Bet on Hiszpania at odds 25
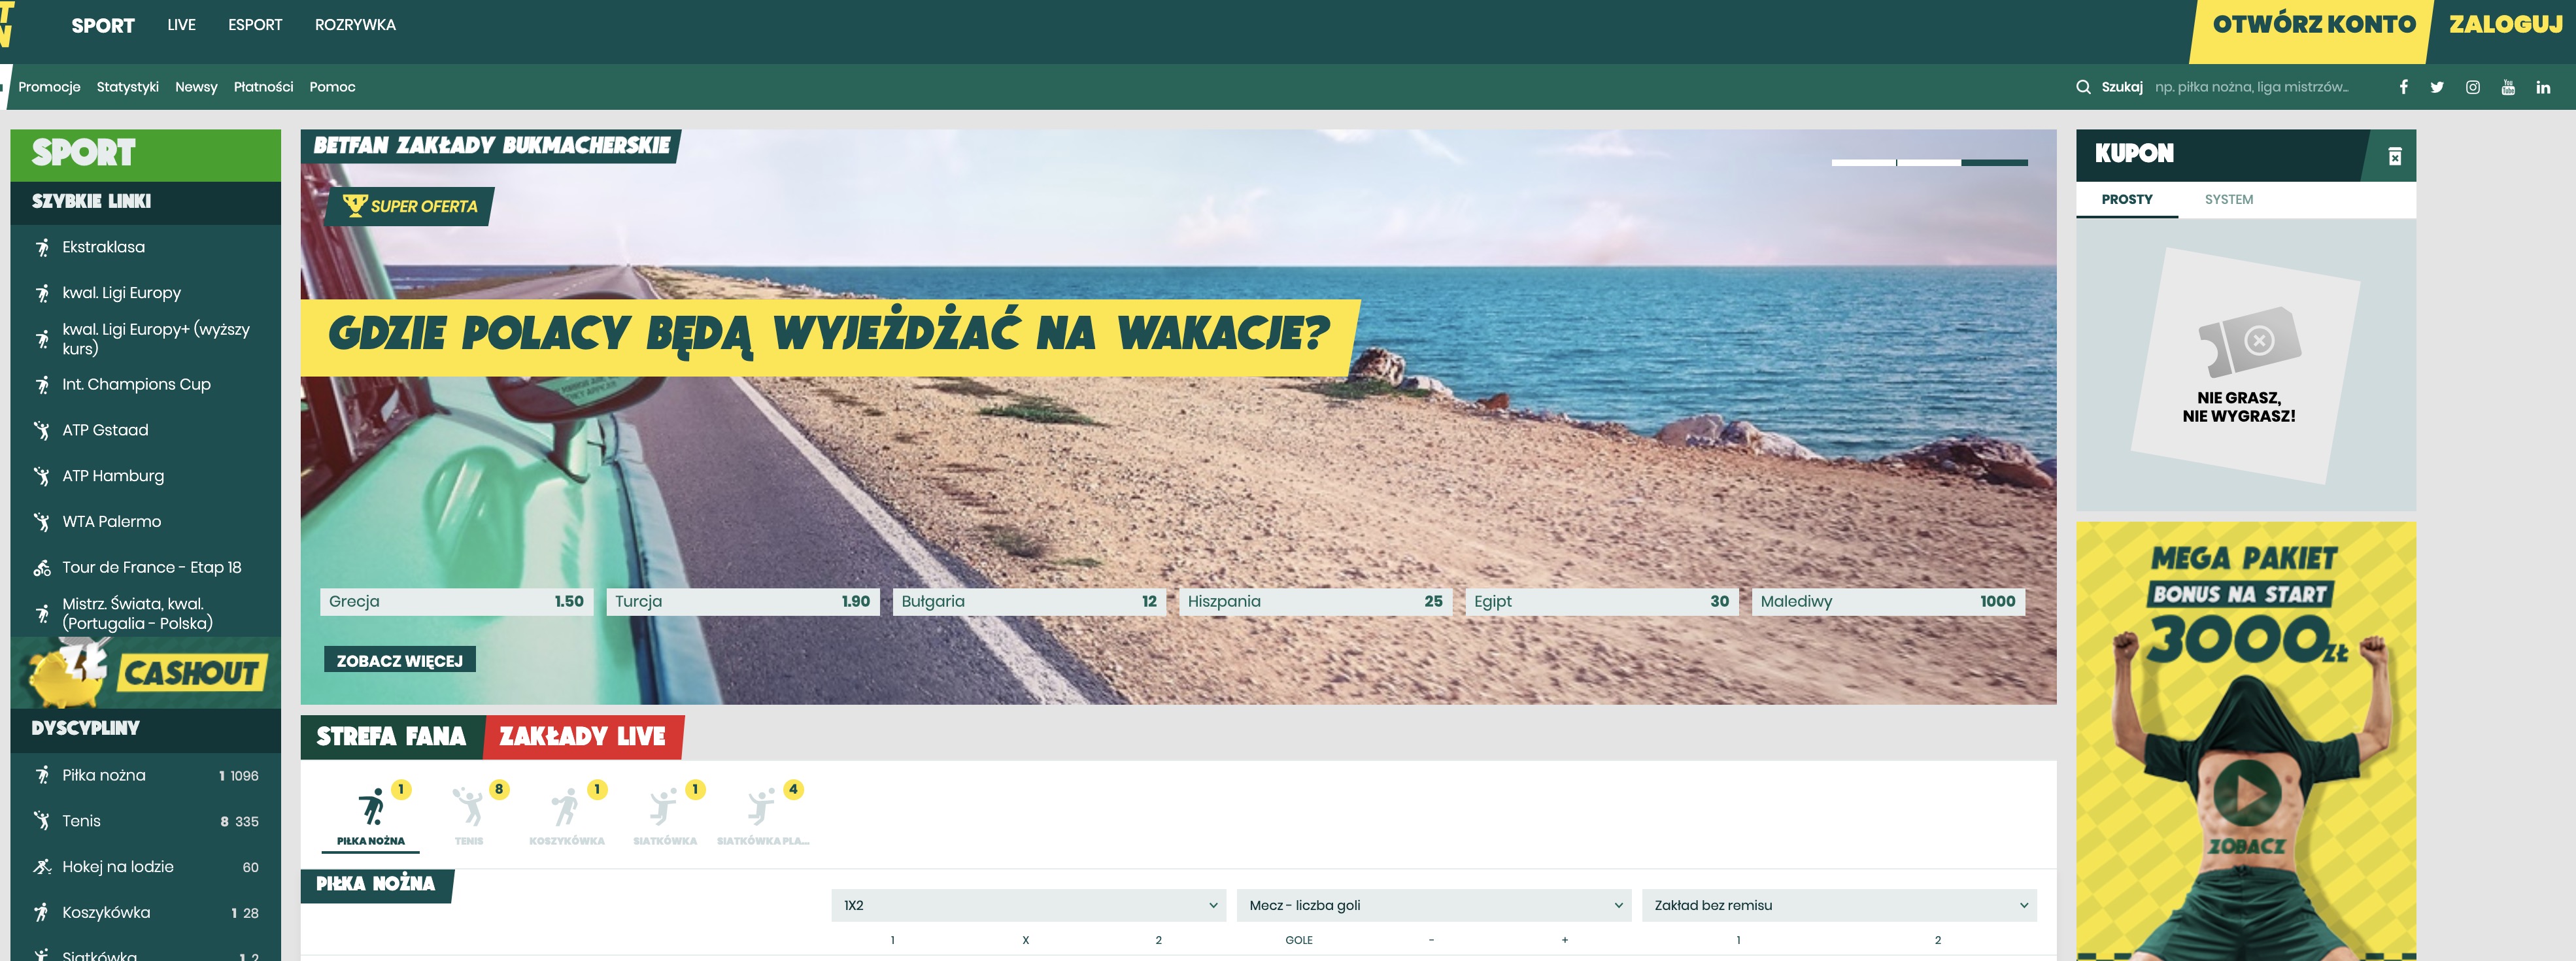 (1316, 601)
